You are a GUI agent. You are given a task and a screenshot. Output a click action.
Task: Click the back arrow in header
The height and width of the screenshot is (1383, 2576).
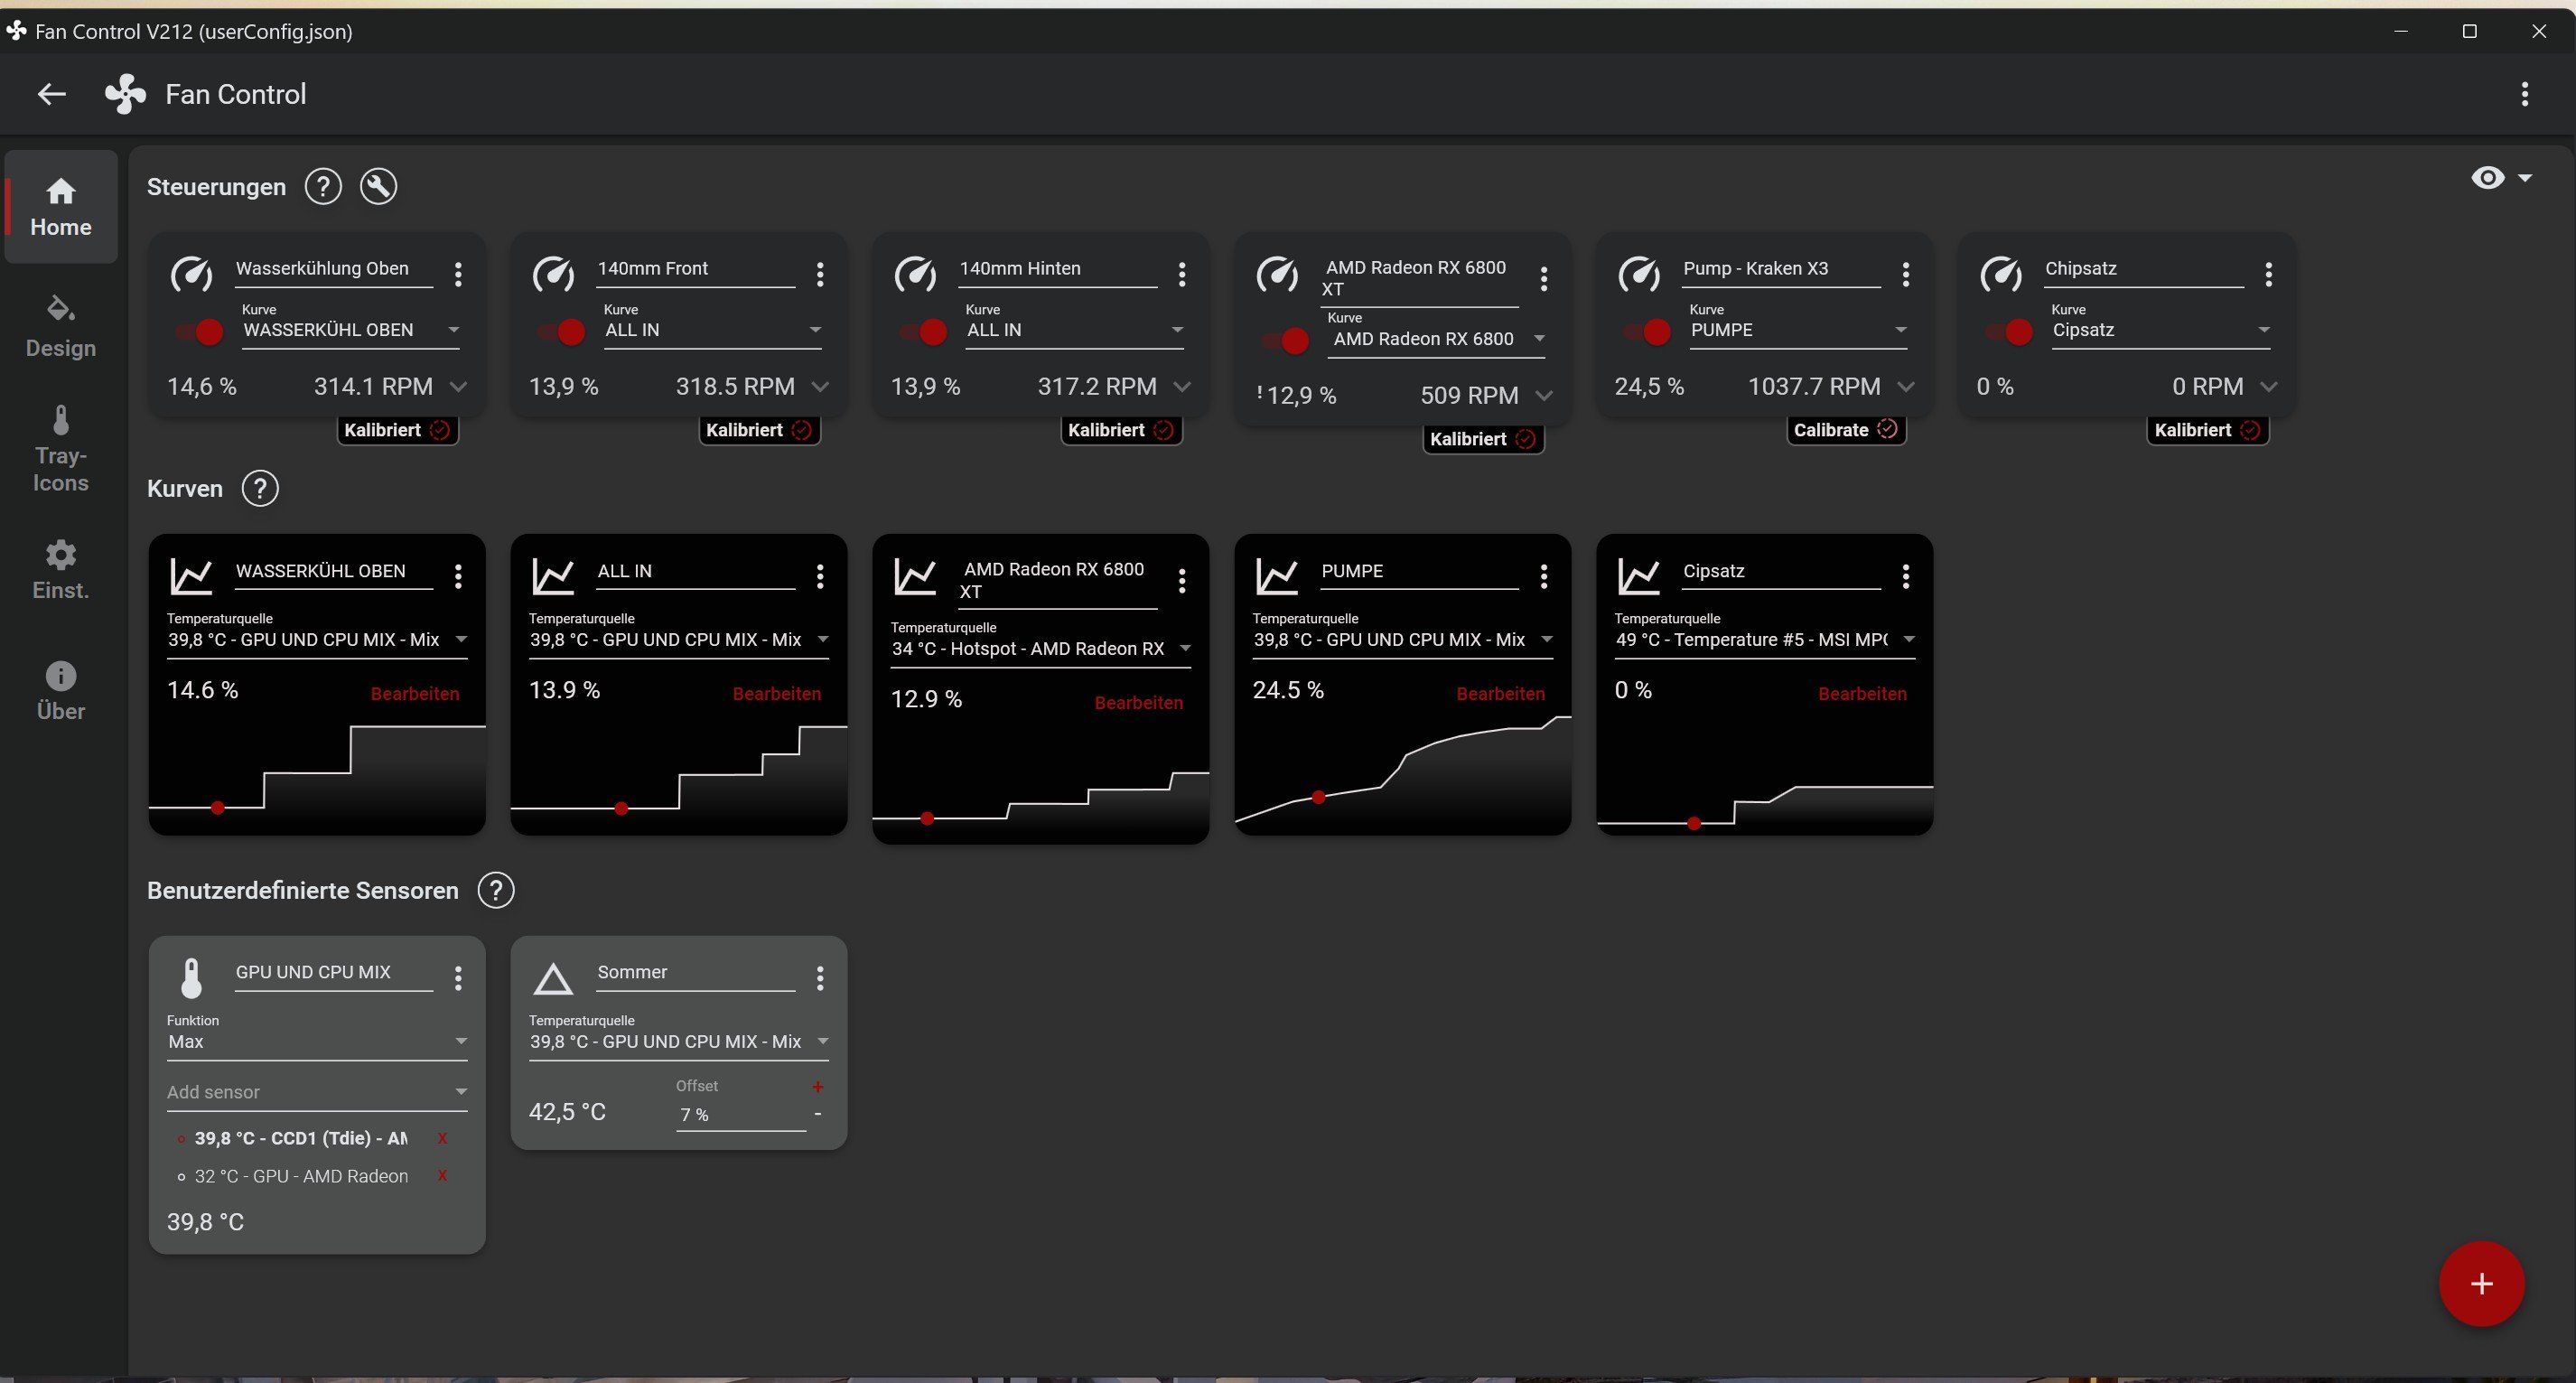click(x=52, y=94)
